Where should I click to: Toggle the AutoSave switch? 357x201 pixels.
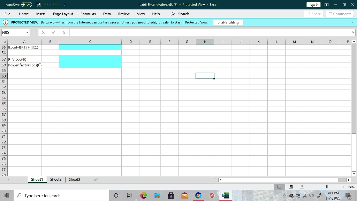point(27,5)
